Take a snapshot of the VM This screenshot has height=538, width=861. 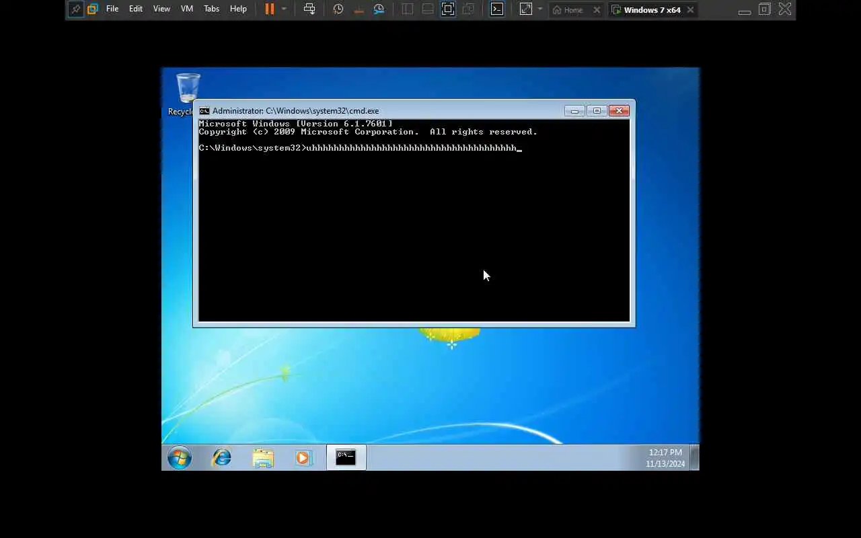[x=338, y=9]
